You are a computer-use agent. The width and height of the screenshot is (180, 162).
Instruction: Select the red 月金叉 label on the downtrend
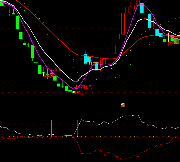56,70
